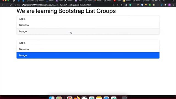This screenshot has height=99, width=176.
Task: Open the zoom magnifier in address bar
Action: (x=114, y=5)
